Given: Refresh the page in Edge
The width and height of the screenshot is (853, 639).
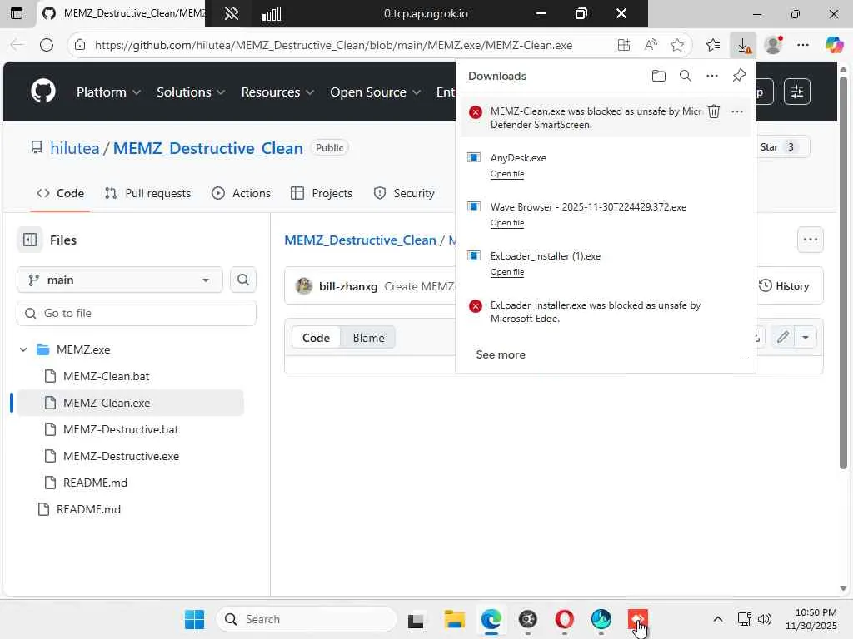Looking at the screenshot, I should pos(47,45).
